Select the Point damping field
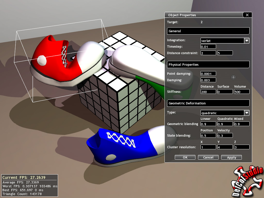This screenshot has height=198, width=264. 208,74
